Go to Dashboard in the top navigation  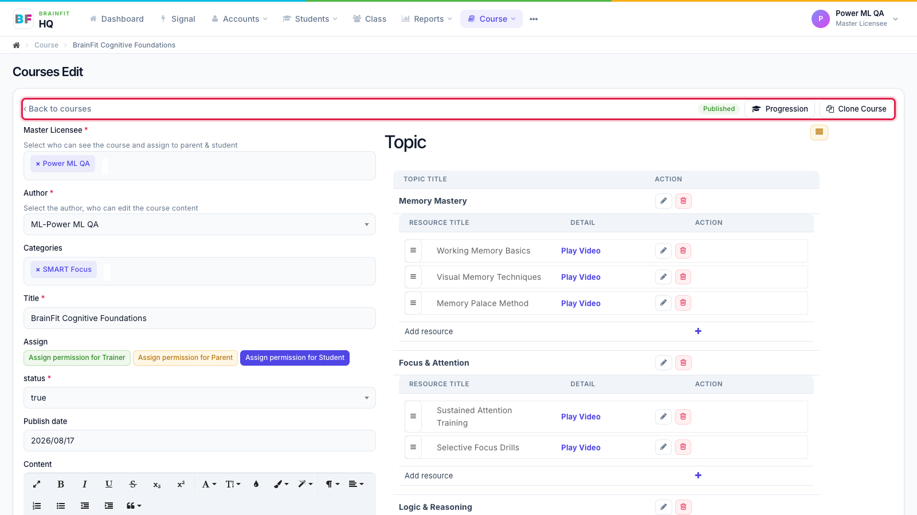coord(117,19)
